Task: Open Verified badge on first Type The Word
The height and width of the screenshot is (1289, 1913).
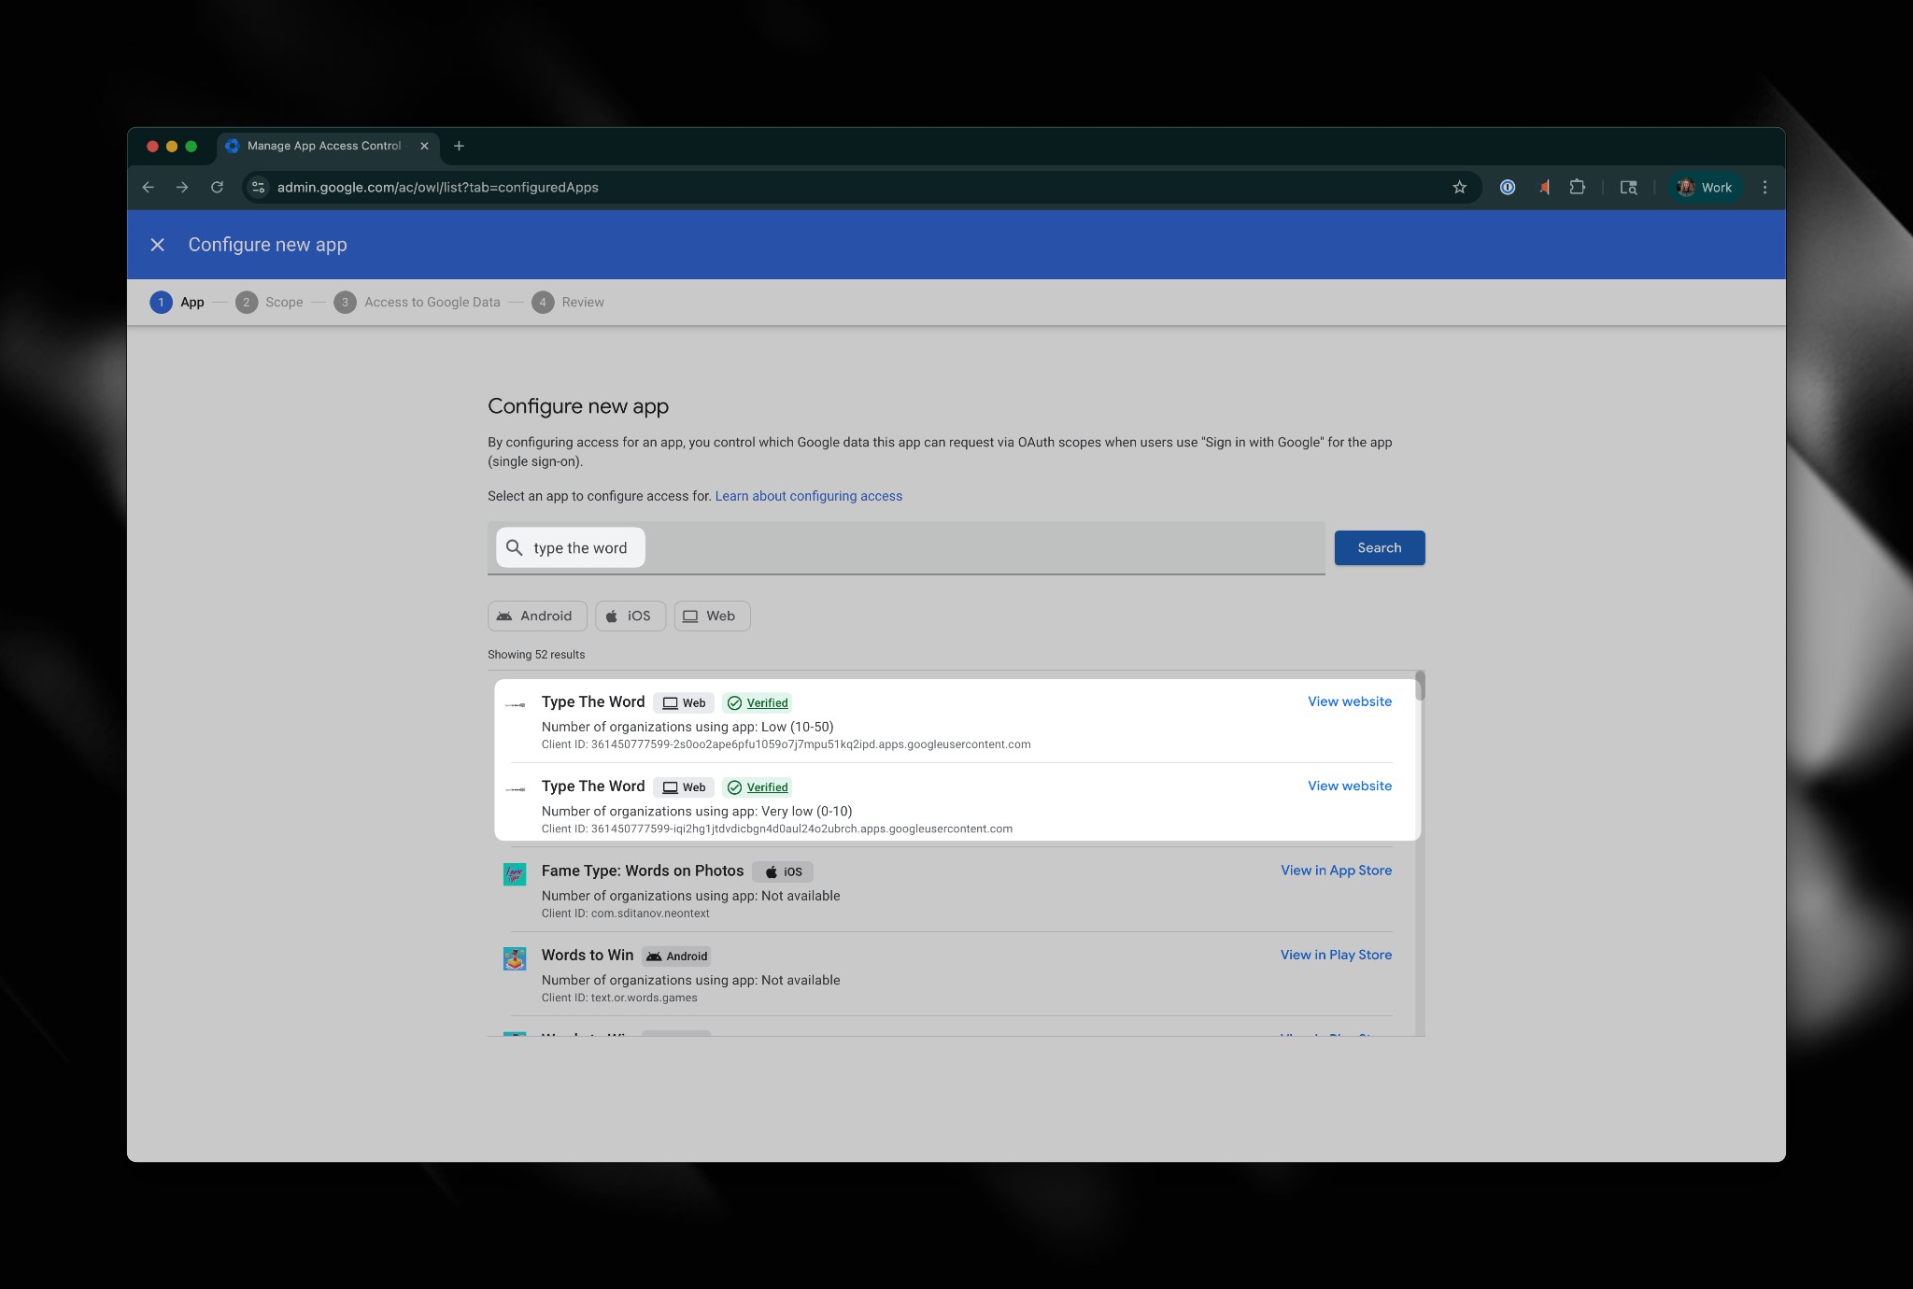Action: click(758, 703)
